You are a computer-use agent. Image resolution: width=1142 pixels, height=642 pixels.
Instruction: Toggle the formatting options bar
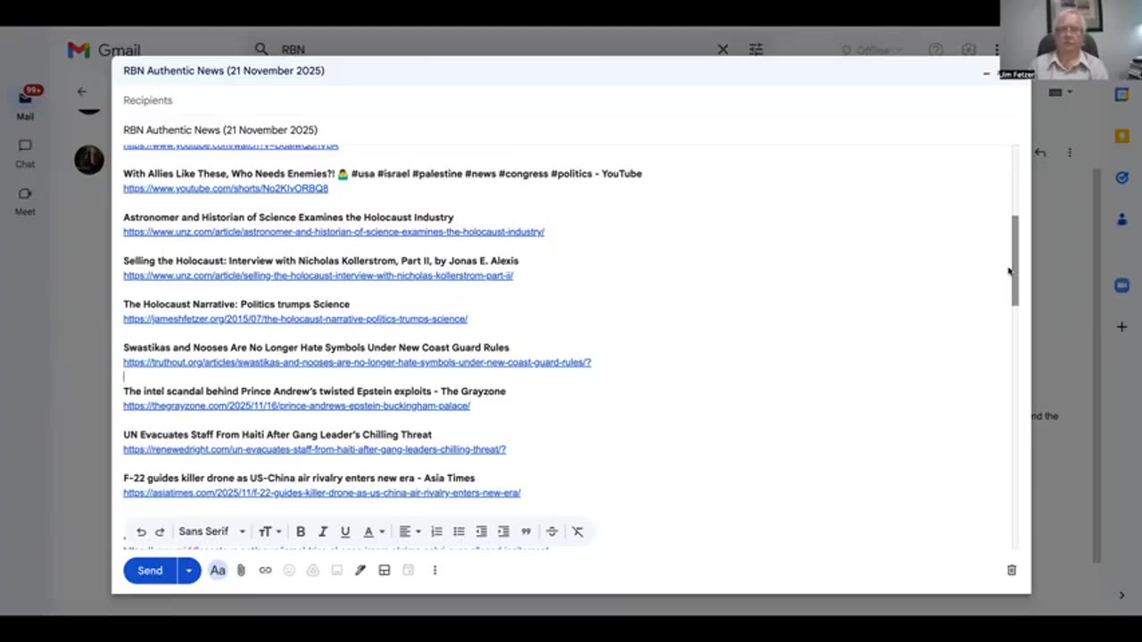(218, 570)
